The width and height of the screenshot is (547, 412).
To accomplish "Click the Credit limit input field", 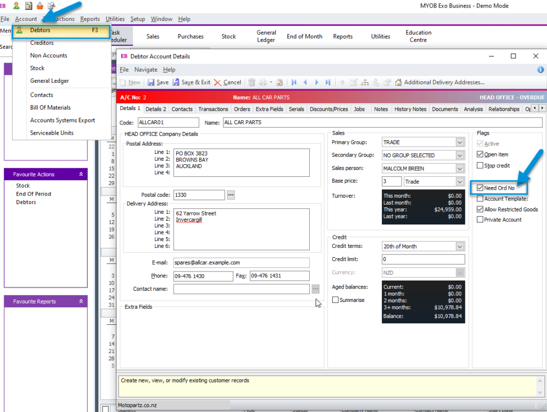I will click(x=424, y=259).
